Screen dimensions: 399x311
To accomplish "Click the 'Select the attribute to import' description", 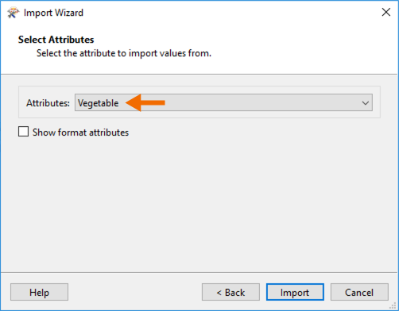I will pyautogui.click(x=124, y=53).
